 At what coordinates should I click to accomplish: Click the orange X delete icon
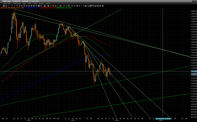point(53,6)
